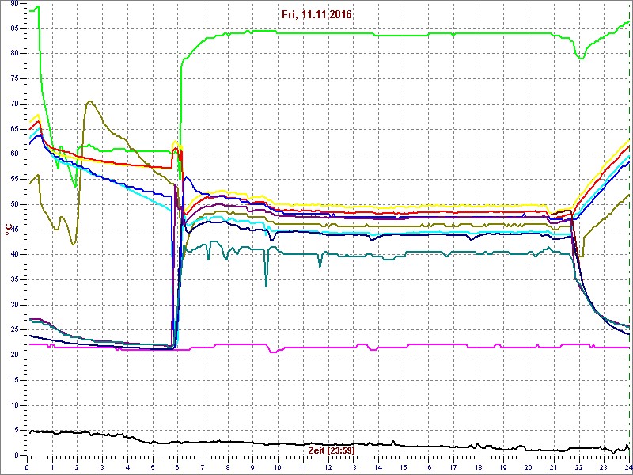Select the 25 tick on temperature axis
633x475 pixels.
14,330
